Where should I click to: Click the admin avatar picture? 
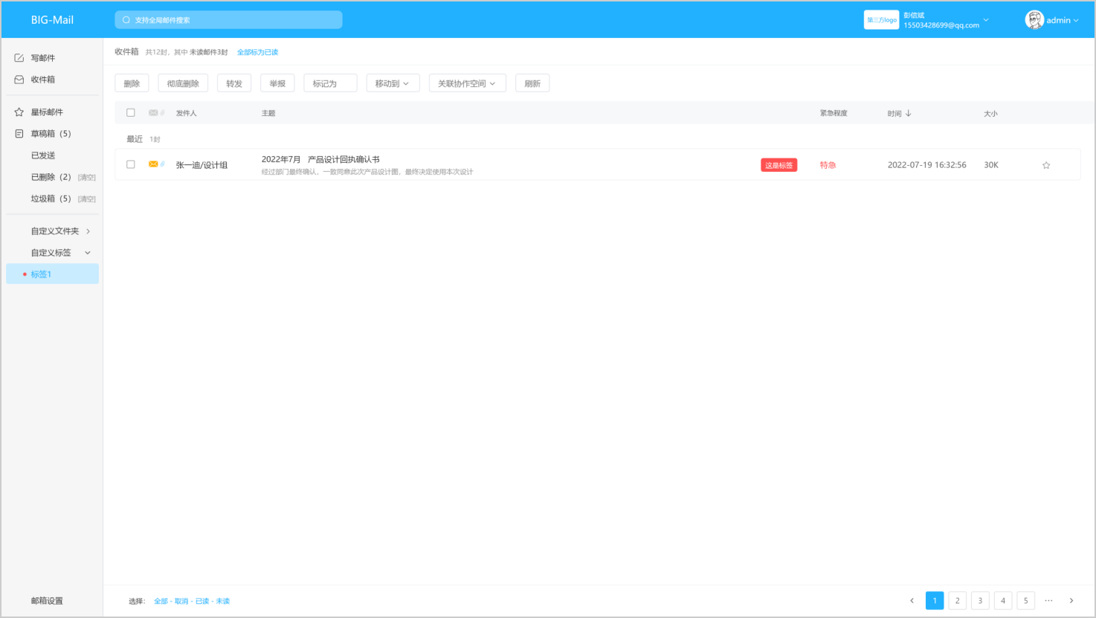(x=1034, y=20)
